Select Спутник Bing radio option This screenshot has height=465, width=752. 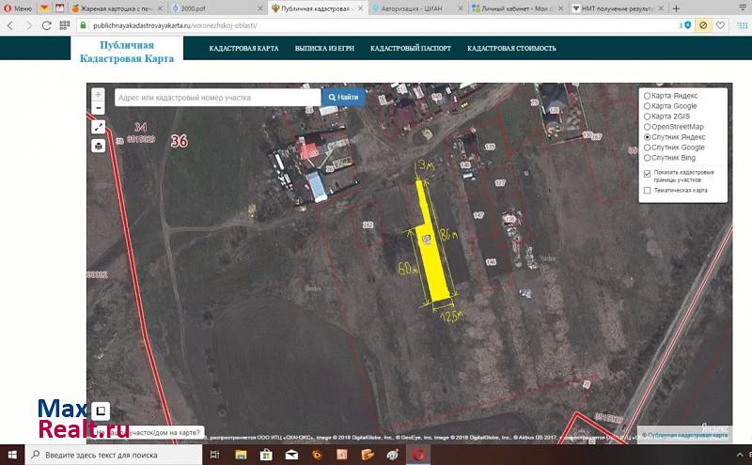tap(647, 158)
